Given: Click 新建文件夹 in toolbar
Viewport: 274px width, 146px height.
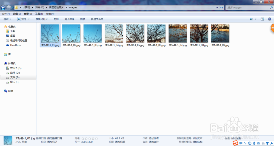Looking at the screenshot, I should coord(97,19).
